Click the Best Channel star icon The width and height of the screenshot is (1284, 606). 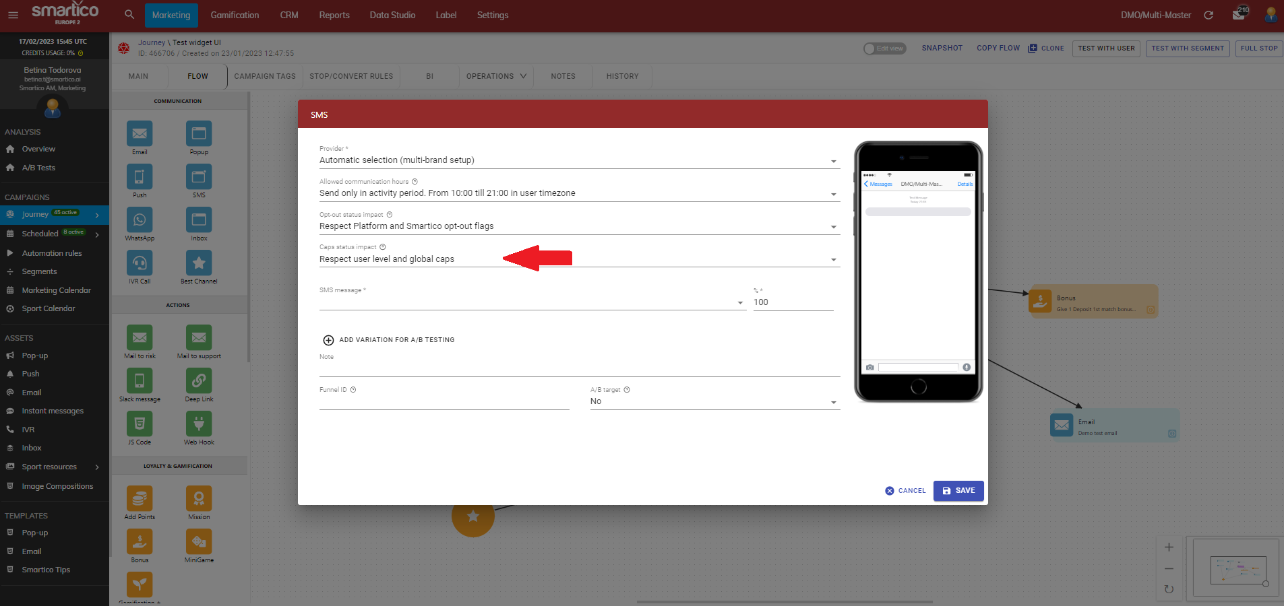[199, 263]
